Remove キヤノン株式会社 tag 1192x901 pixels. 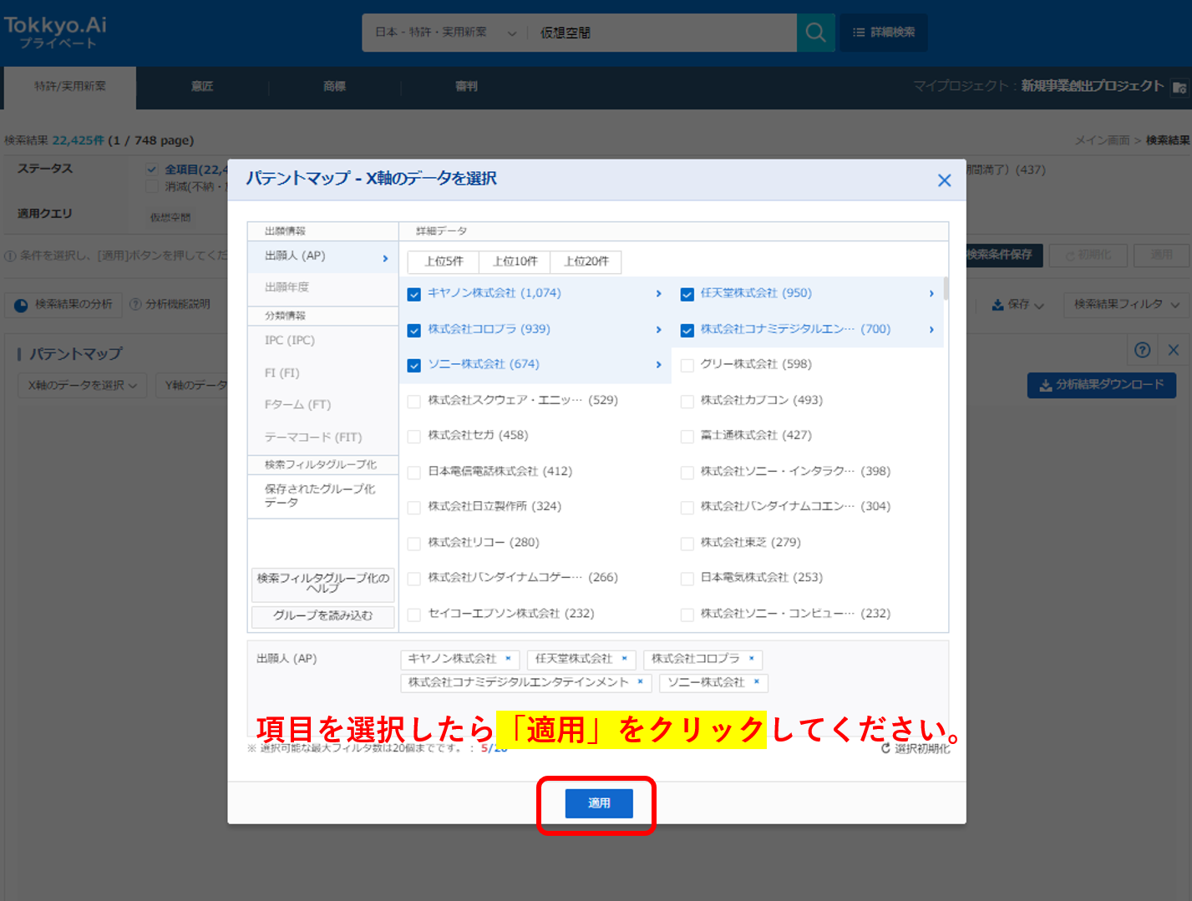pos(508,658)
